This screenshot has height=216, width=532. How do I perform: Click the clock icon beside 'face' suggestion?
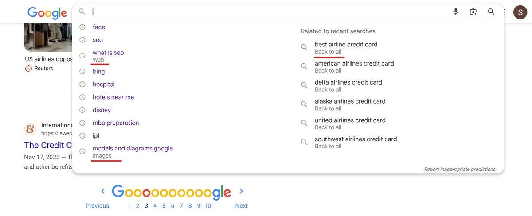click(x=82, y=27)
